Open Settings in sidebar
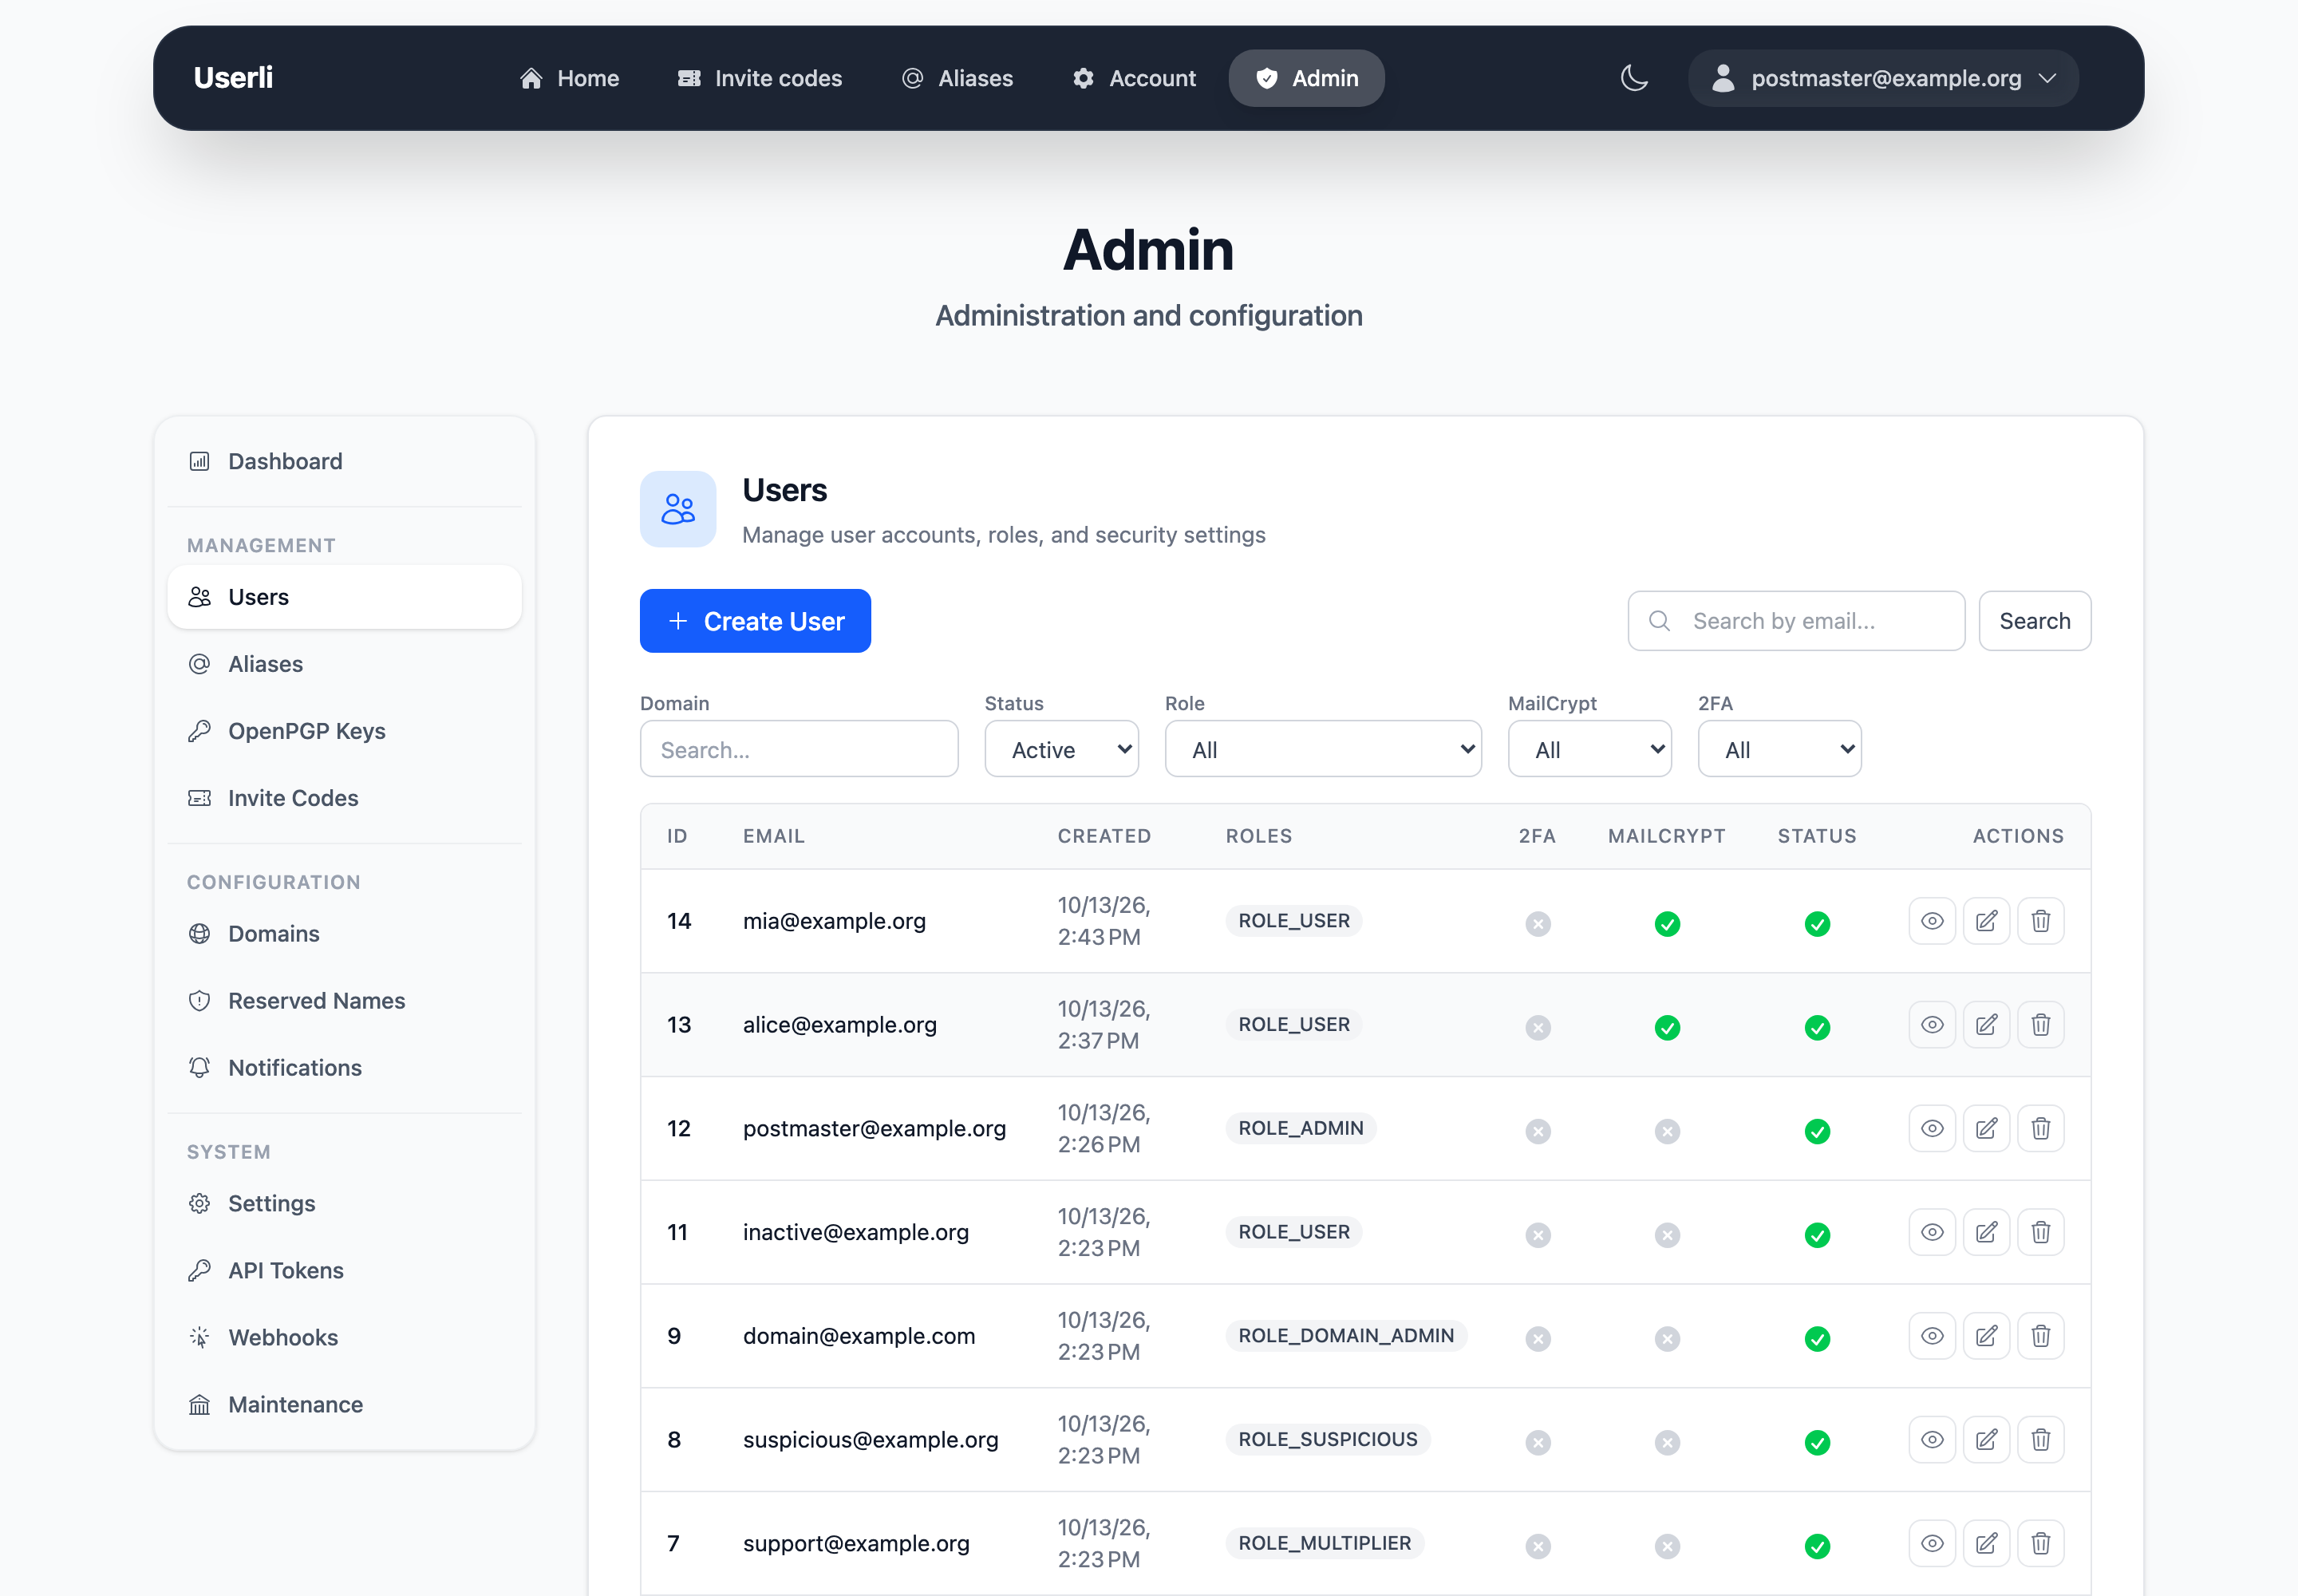 pos(345,1204)
